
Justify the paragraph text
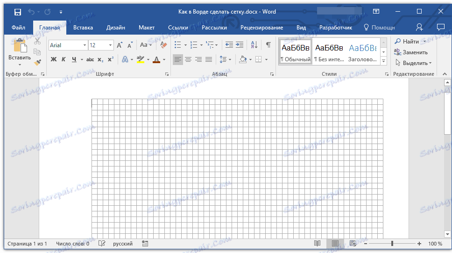click(x=209, y=59)
